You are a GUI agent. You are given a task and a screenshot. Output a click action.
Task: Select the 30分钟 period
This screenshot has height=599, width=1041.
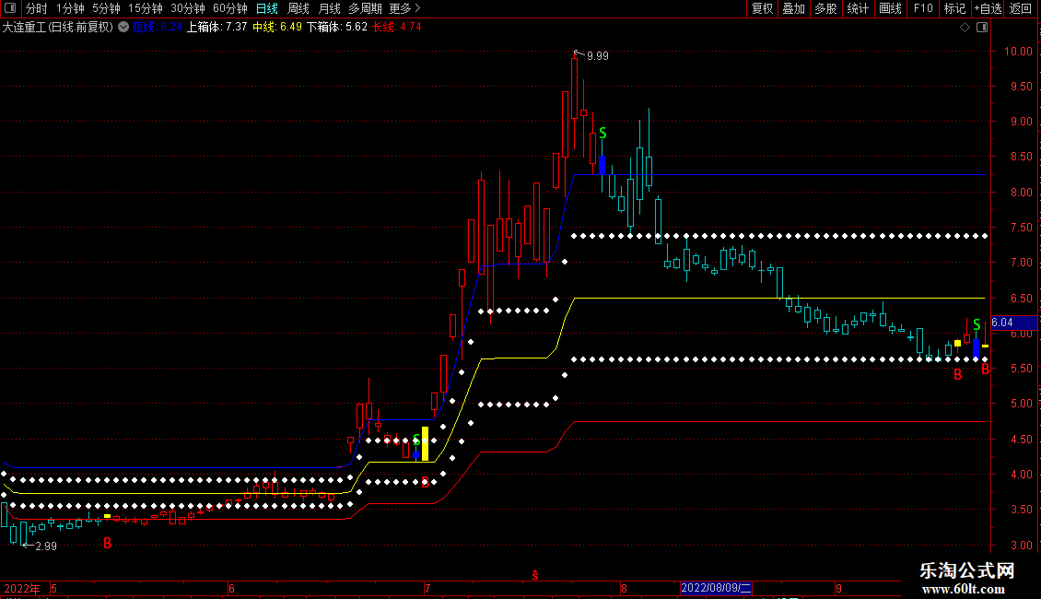point(188,8)
